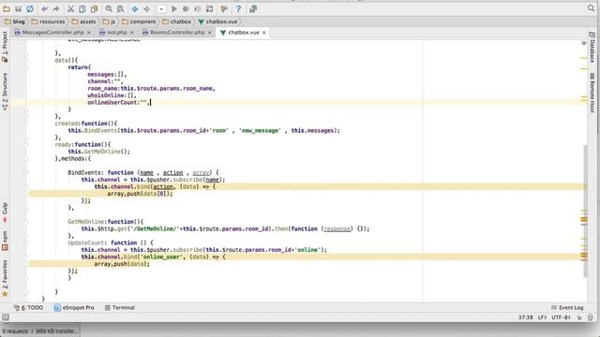Click the Undo arrow icon
The width and height of the screenshot is (600, 337).
tap(45, 8)
